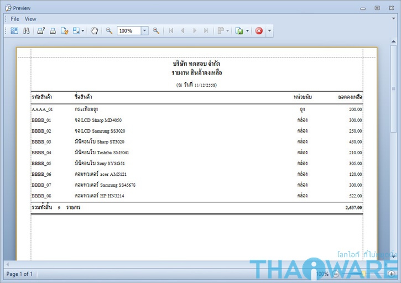401x283 pixels.
Task: Click the report title 'บริษัท ทดสอบ จำกัด'
Action: (x=196, y=64)
